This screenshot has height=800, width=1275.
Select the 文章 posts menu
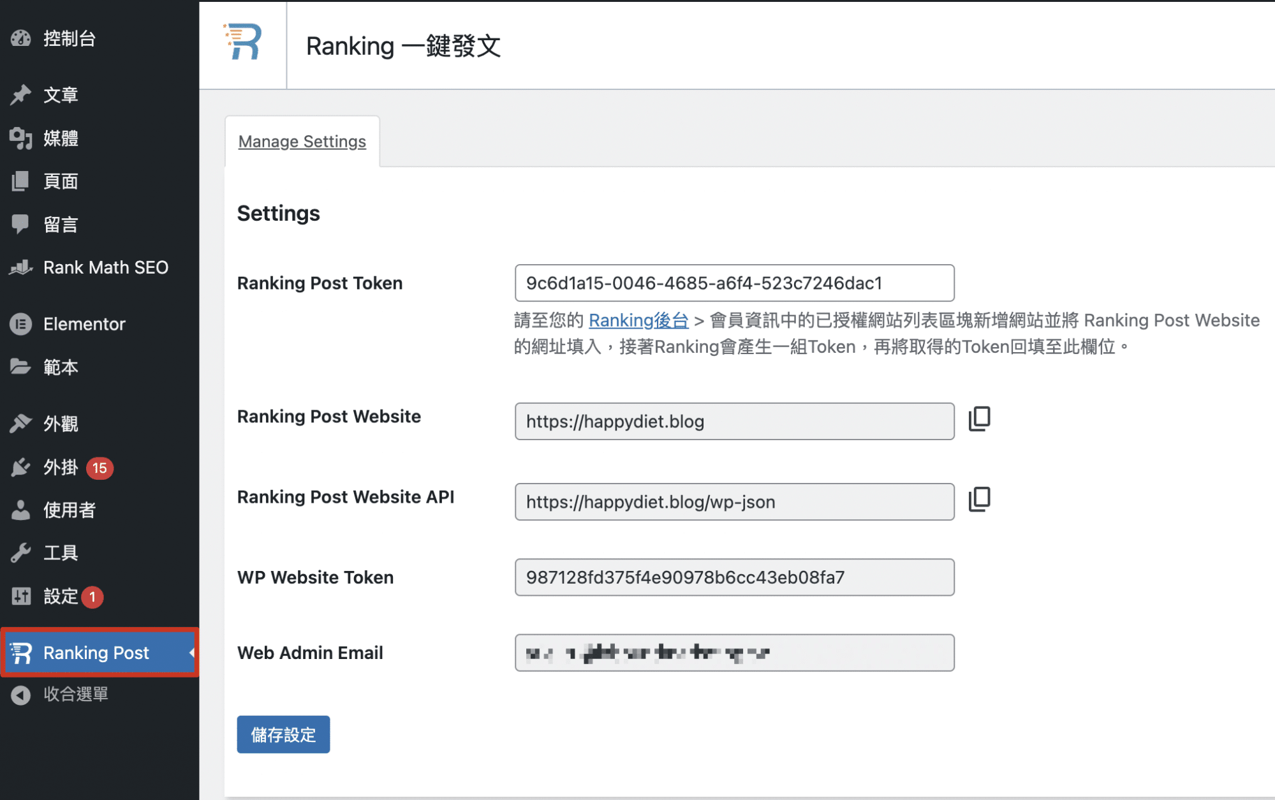[61, 95]
